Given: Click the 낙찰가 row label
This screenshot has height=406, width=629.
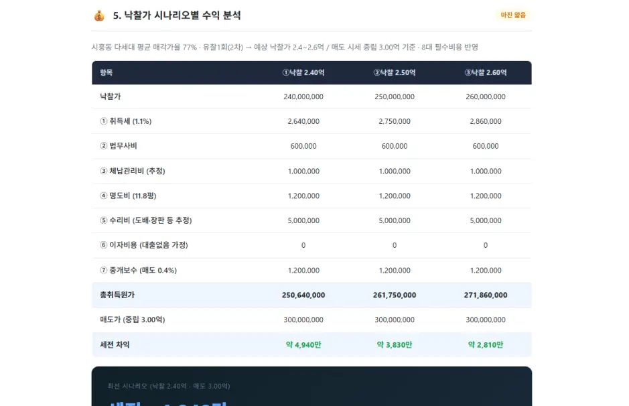Looking at the screenshot, I should coord(111,96).
